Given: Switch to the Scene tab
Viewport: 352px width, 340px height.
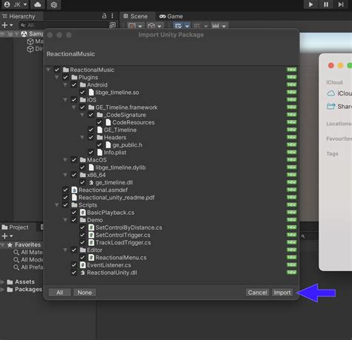Looking at the screenshot, I should 135,16.
